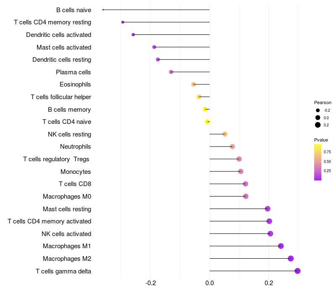Click the Pearson legend title

pyautogui.click(x=323, y=102)
